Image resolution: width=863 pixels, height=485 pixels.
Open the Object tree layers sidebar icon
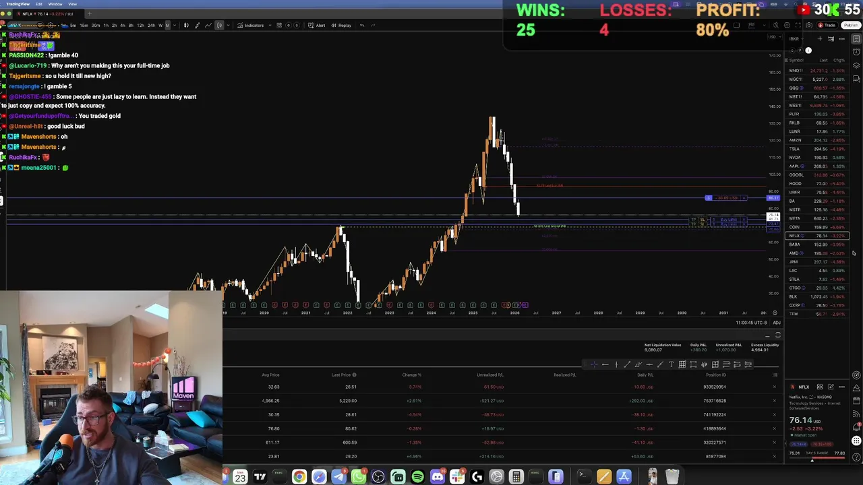coord(856,65)
